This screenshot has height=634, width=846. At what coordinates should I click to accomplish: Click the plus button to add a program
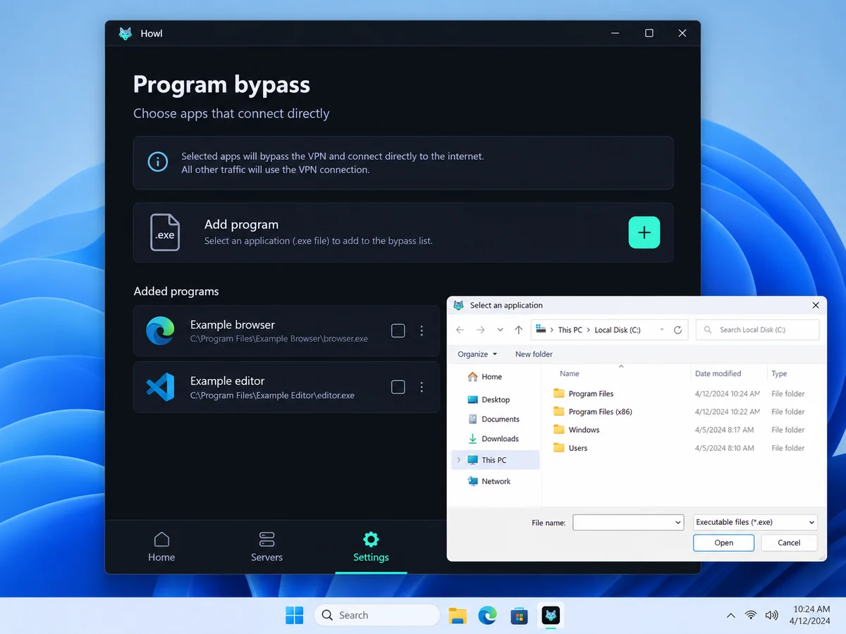click(x=644, y=232)
